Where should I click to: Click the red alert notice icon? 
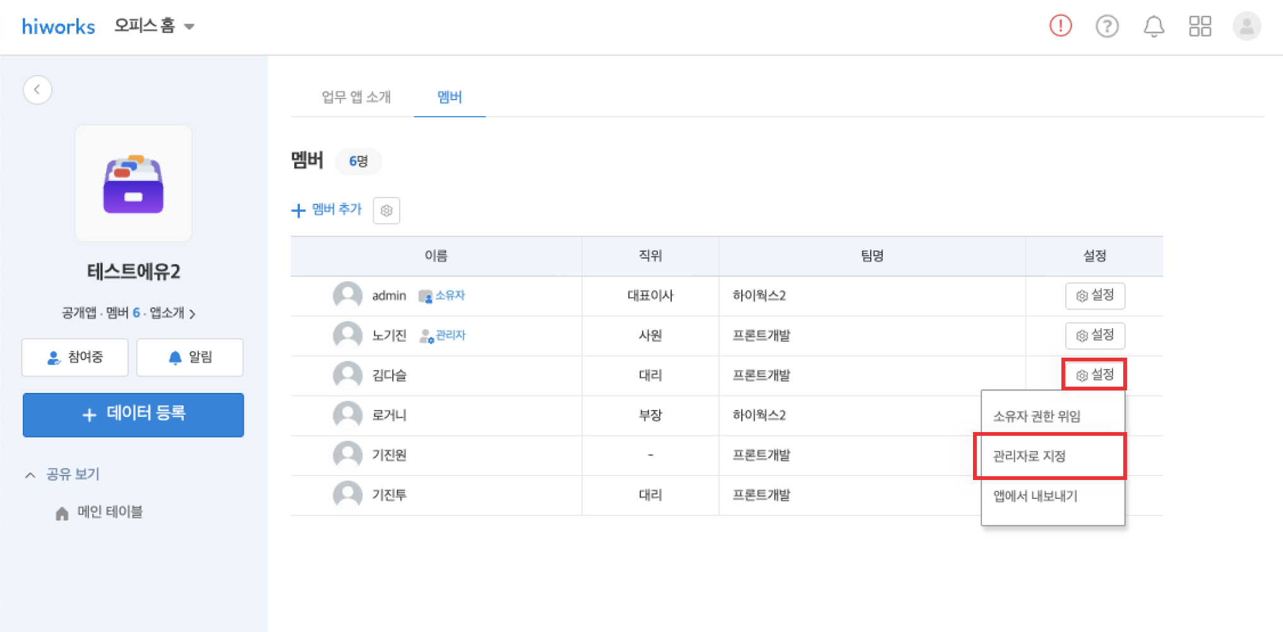pyautogui.click(x=1060, y=26)
